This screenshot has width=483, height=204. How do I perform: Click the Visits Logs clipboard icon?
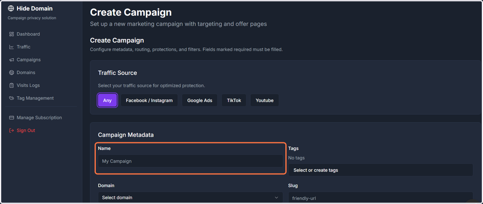11,85
